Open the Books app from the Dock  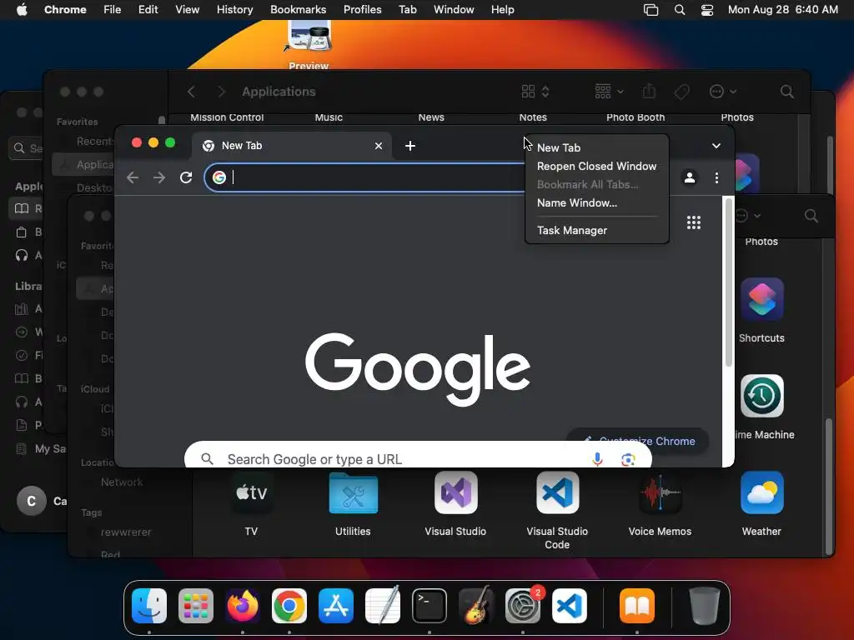click(x=637, y=606)
